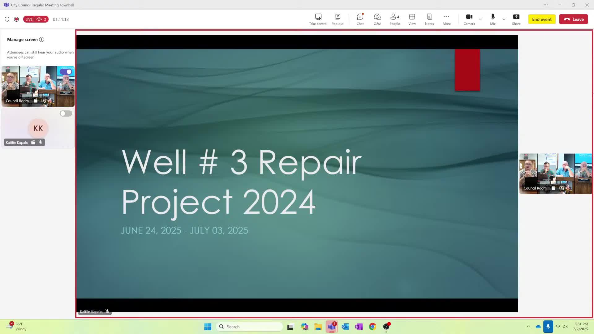The height and width of the screenshot is (334, 594).
Task: Open the Notes panel
Action: [429, 19]
